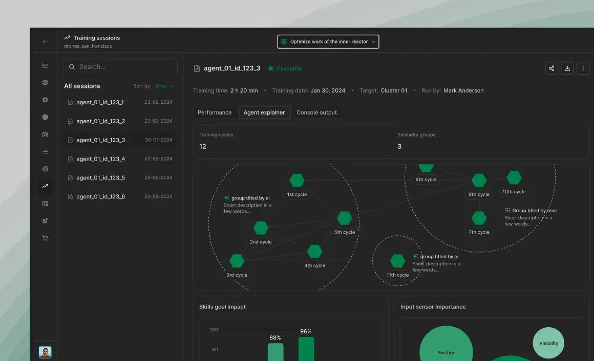Select the 11th cycle hexagon node
Viewport: 594px width, 361px height.
pyautogui.click(x=397, y=261)
